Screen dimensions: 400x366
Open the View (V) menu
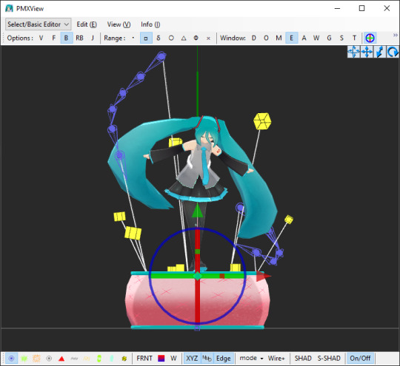click(x=119, y=24)
